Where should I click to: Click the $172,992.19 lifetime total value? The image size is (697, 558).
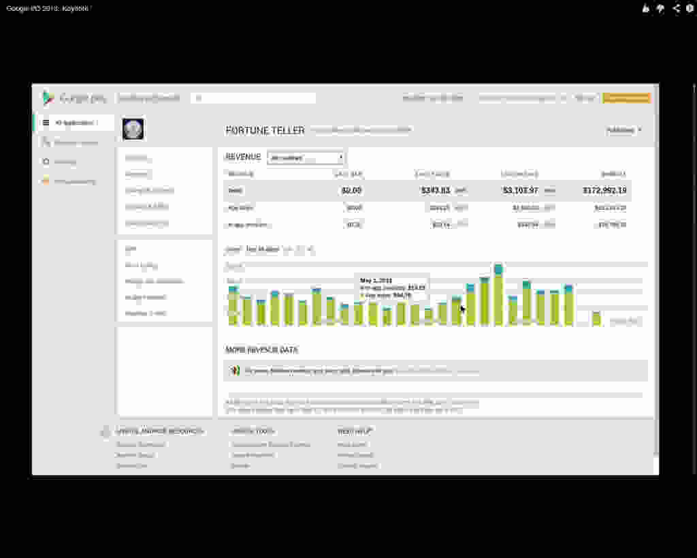coord(604,191)
